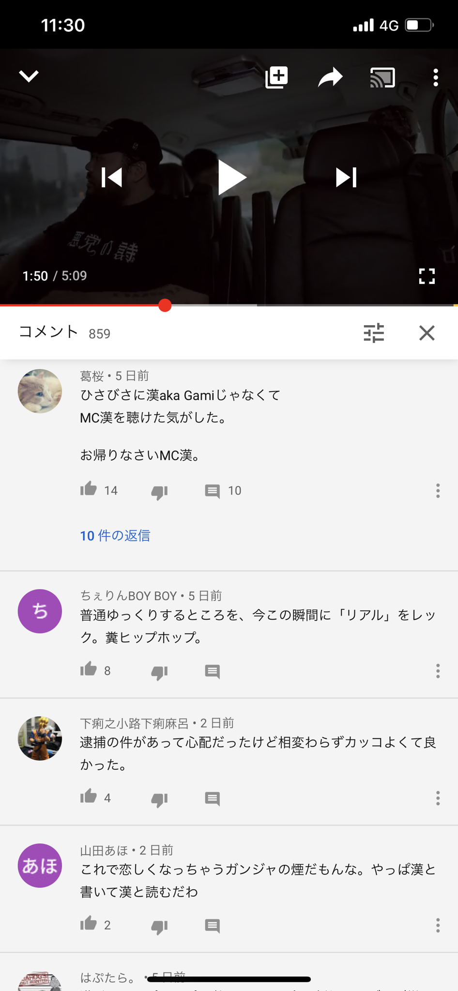Image resolution: width=458 pixels, height=991 pixels.
Task: Play the paused video
Action: 232,178
